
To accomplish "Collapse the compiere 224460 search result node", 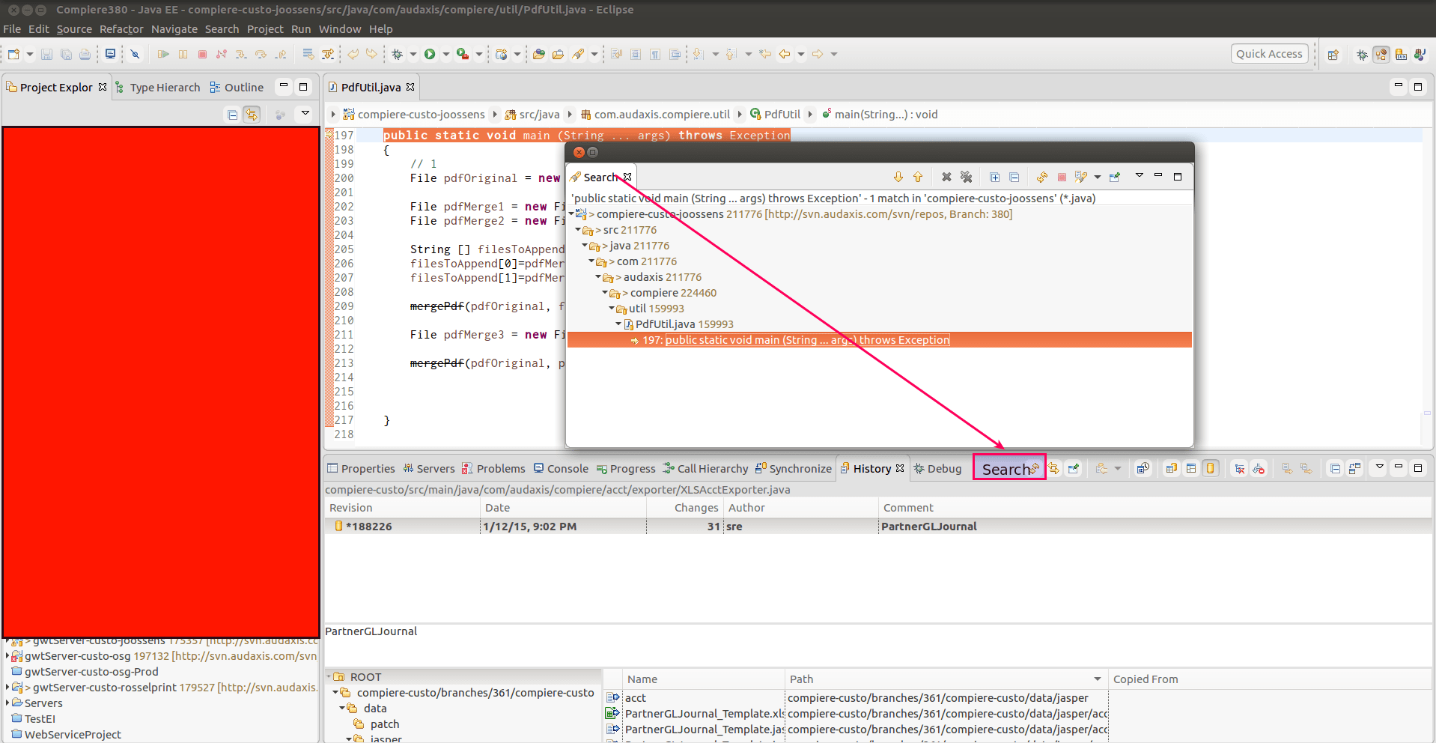I will [x=605, y=293].
